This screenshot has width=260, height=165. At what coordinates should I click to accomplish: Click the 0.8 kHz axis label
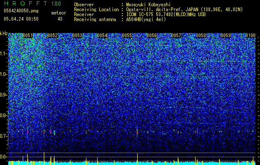(4, 115)
